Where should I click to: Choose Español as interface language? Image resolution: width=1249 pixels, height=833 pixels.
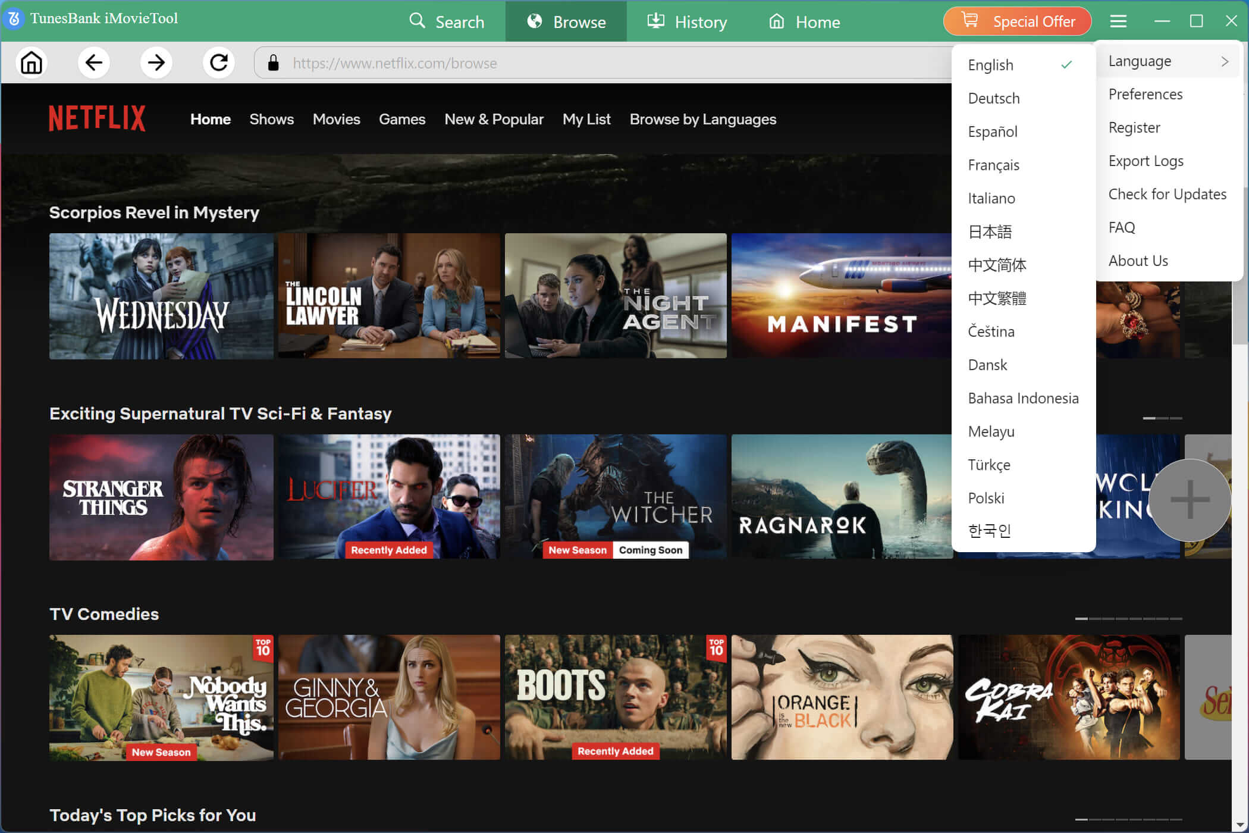(993, 131)
